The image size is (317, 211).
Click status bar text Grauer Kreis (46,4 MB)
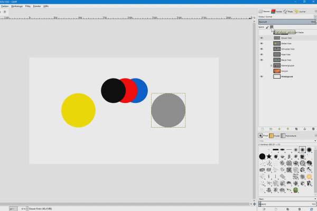point(41,209)
